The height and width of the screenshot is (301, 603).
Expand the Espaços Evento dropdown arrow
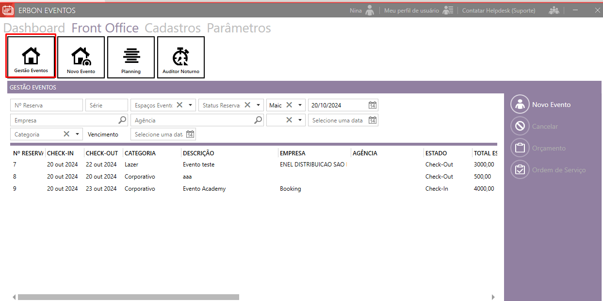190,105
